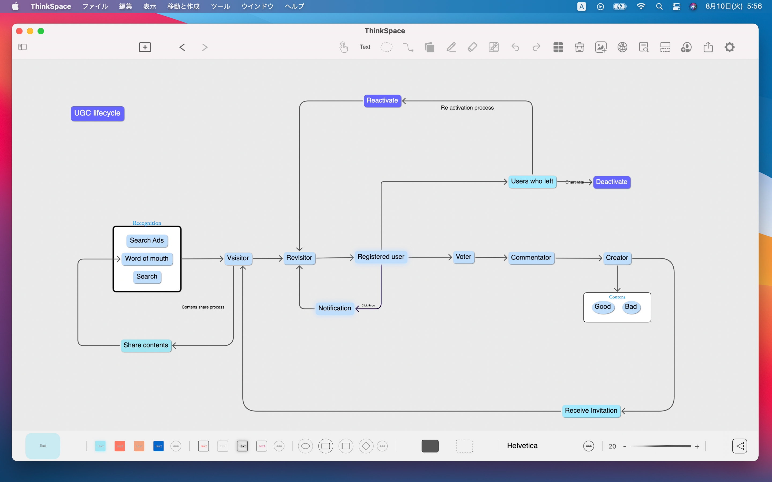
Task: Pick the cyan text style swatch
Action: tap(100, 446)
